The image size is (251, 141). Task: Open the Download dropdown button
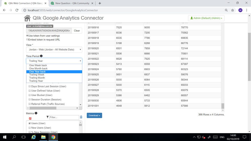(94, 115)
